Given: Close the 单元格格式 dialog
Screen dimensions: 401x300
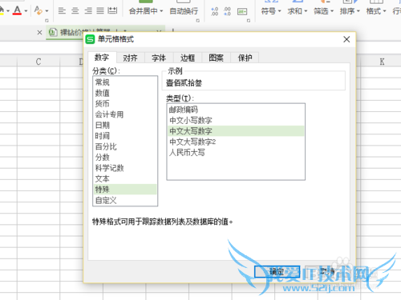Looking at the screenshot, I should coord(346,39).
